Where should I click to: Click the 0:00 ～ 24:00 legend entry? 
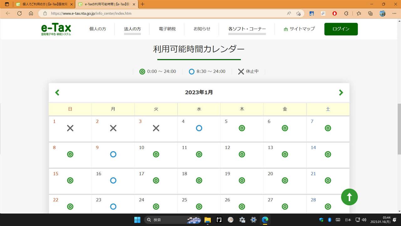click(x=158, y=72)
